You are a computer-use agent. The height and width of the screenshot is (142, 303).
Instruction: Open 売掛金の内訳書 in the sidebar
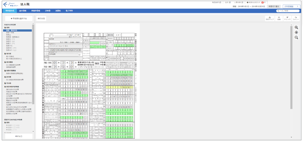tap(12, 92)
